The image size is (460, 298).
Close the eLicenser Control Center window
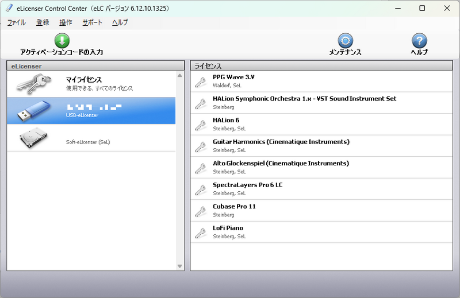[447, 8]
